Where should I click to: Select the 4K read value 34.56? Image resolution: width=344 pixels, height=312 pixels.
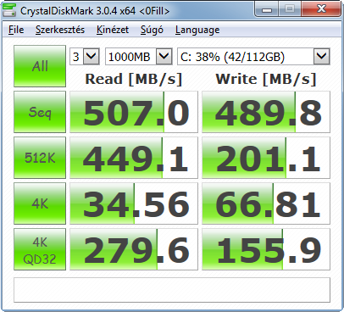click(x=134, y=203)
